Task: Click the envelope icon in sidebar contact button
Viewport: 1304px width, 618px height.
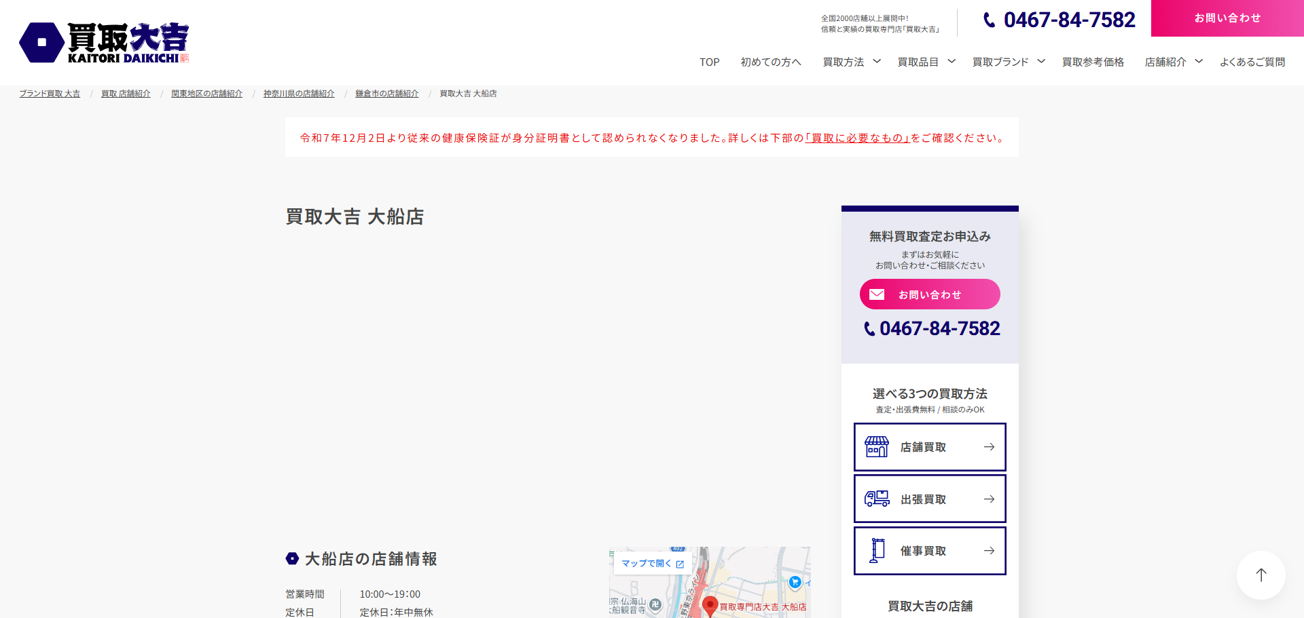Action: [x=877, y=294]
